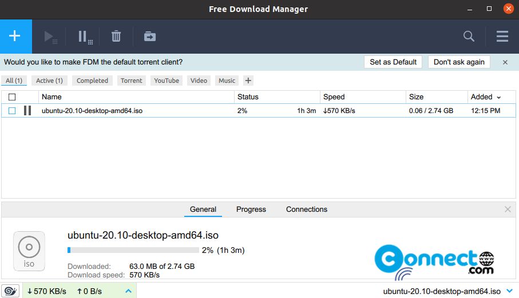Screen dimensions: 519x298
Task: Click 63.0 MB of 2.74 GB downloaded value
Action: (x=162, y=266)
